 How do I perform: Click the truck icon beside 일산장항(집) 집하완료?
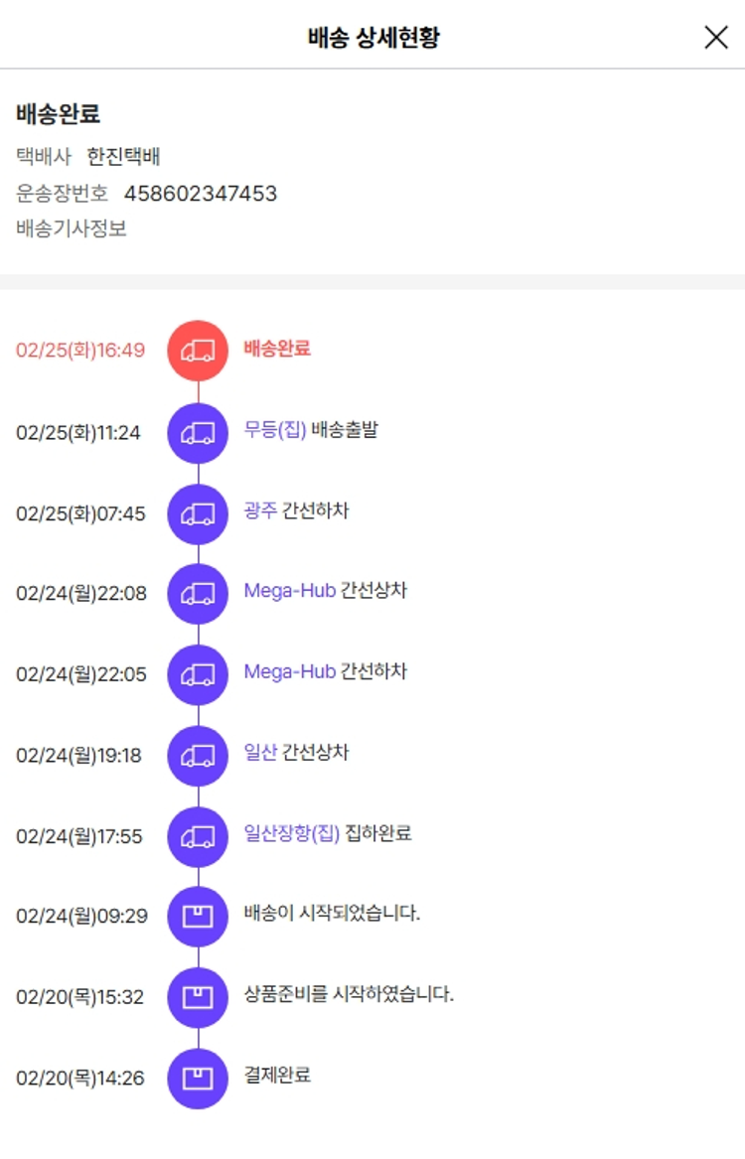click(x=198, y=836)
